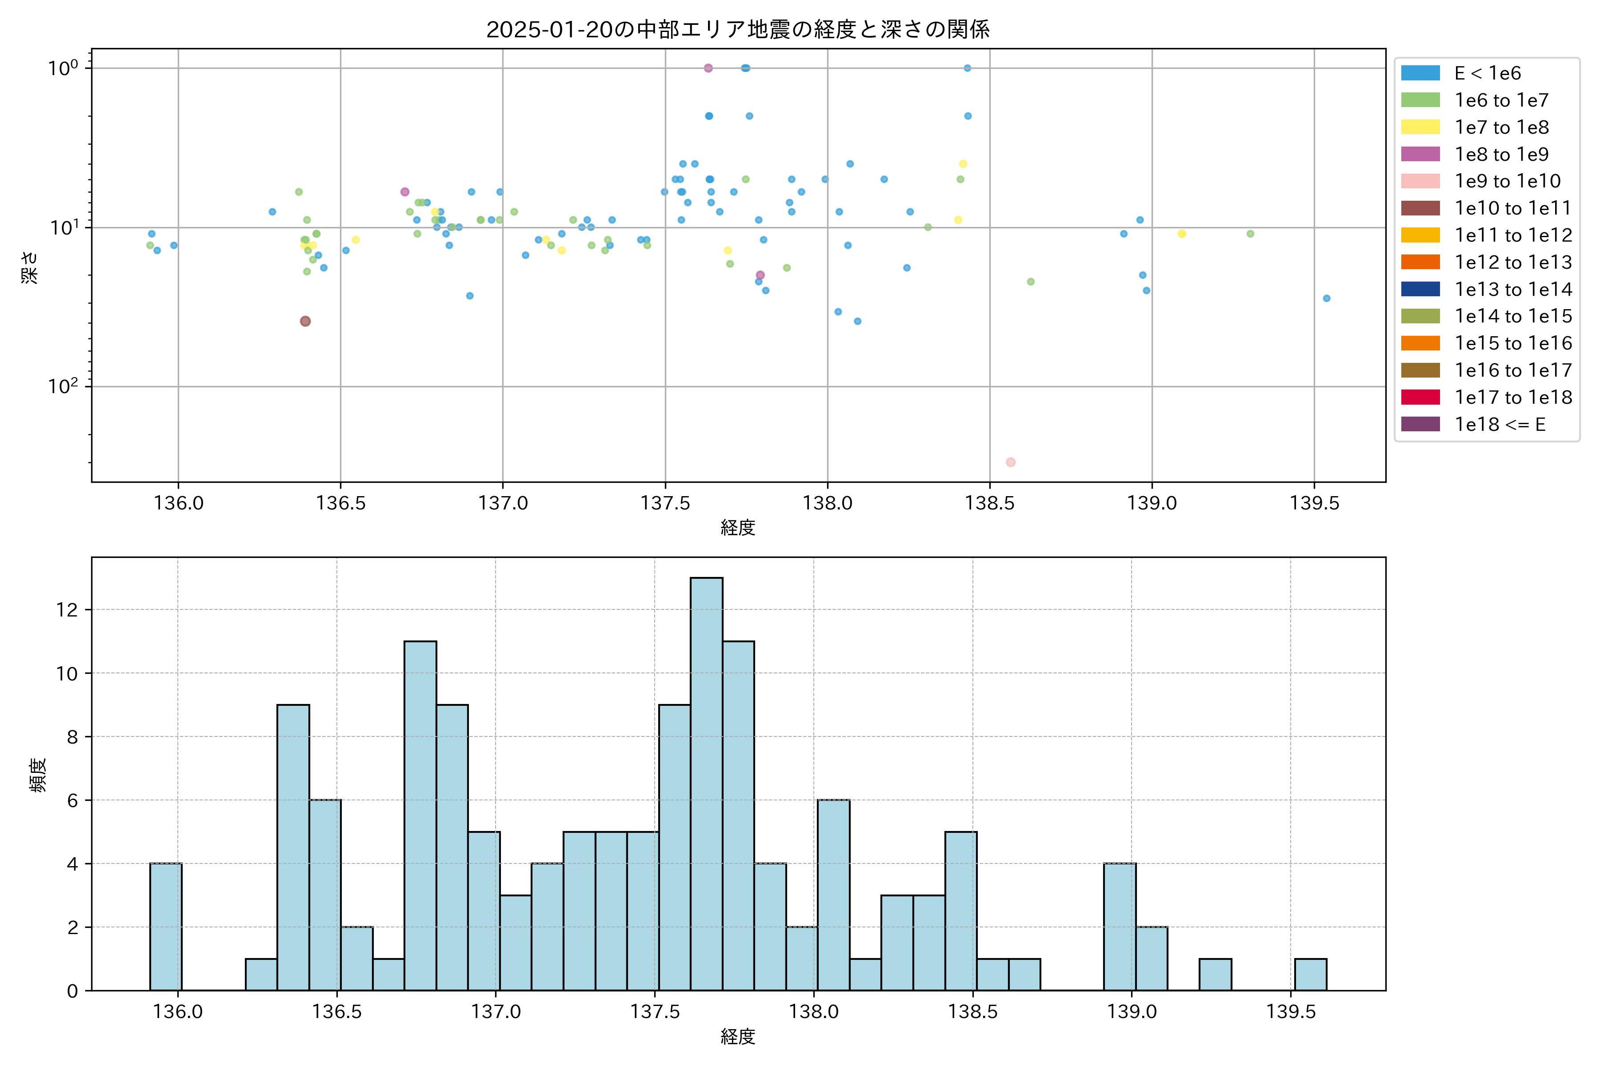Click the brown '1e10 to 1e11' legend swatch

tap(1420, 208)
